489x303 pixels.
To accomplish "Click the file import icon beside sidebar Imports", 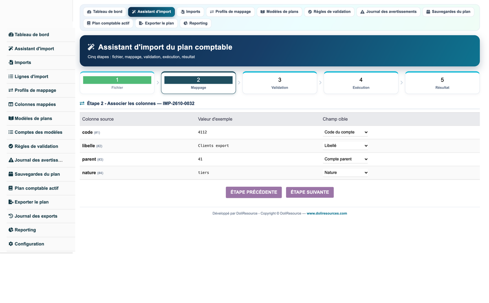I will tap(11, 62).
